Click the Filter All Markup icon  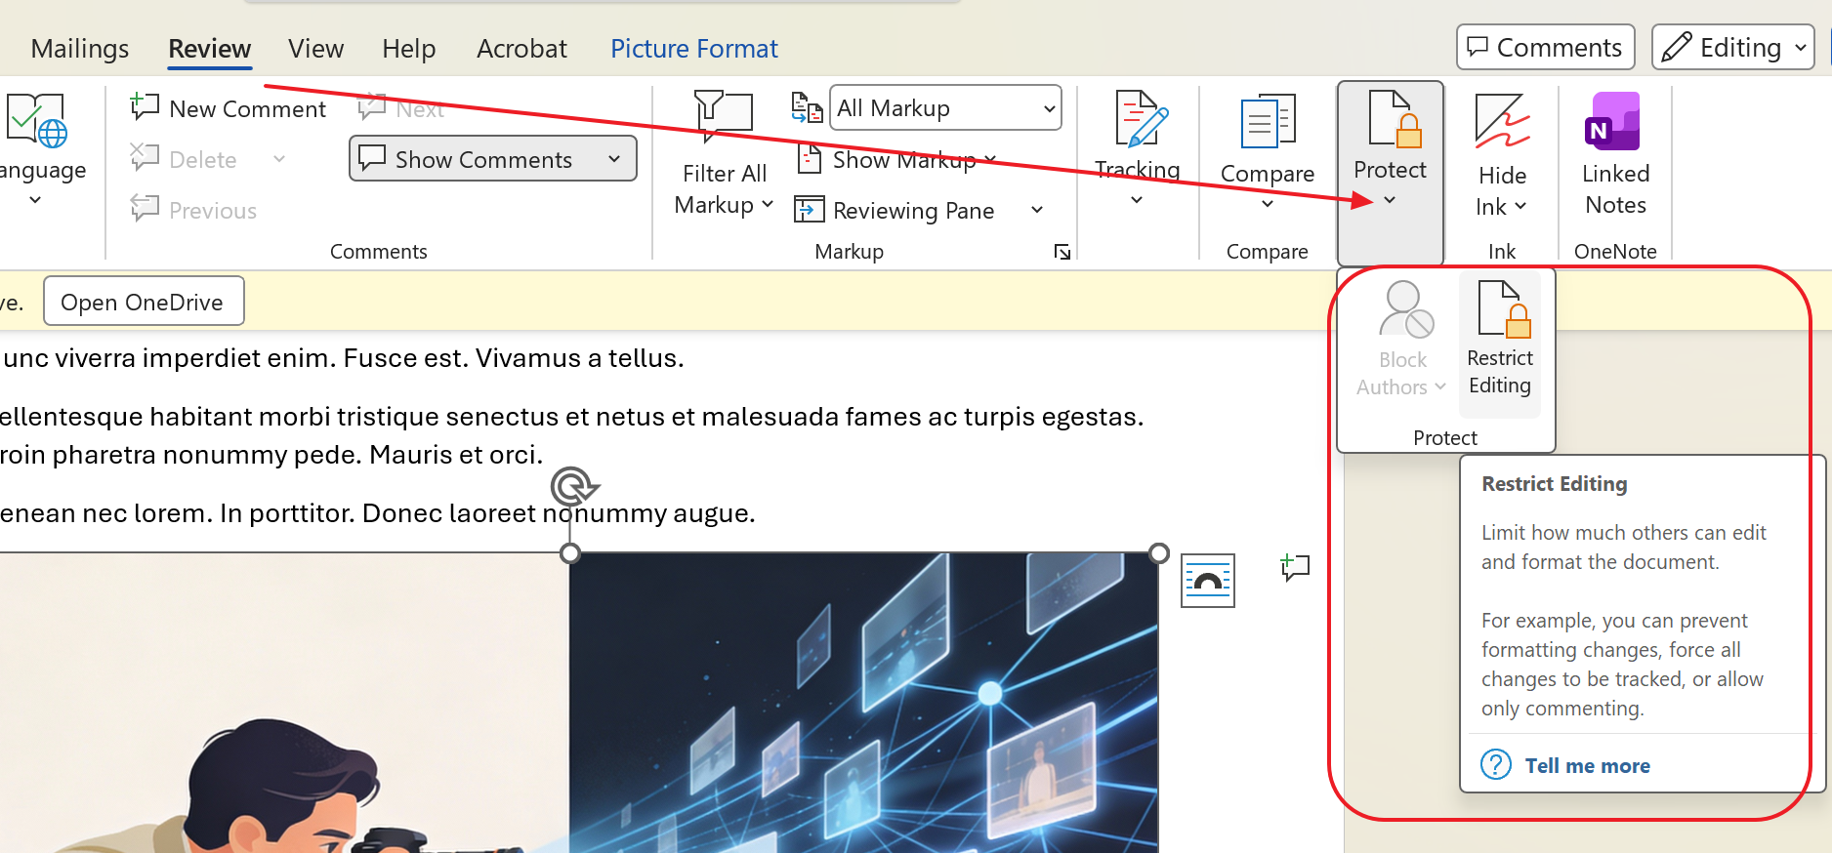723,117
